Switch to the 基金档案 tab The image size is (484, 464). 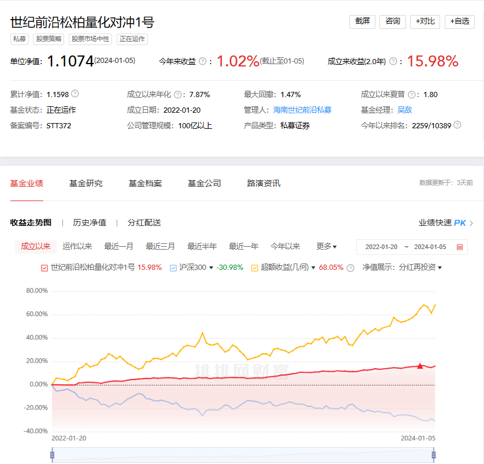pyautogui.click(x=145, y=183)
